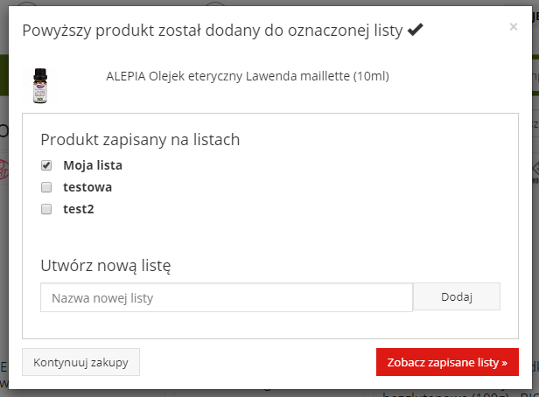This screenshot has width=539, height=397.
Task: Uncheck the Moja lista checkbox
Action: click(46, 165)
